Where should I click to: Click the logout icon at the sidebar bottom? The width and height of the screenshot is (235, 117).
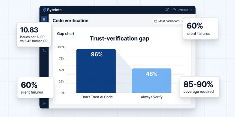click(44, 103)
